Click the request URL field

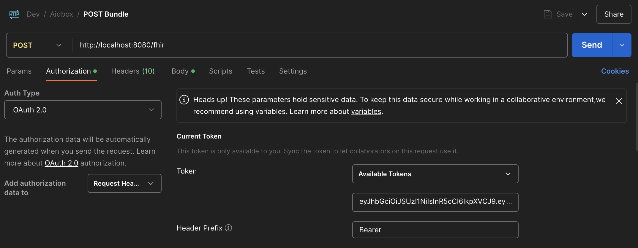tap(320, 45)
